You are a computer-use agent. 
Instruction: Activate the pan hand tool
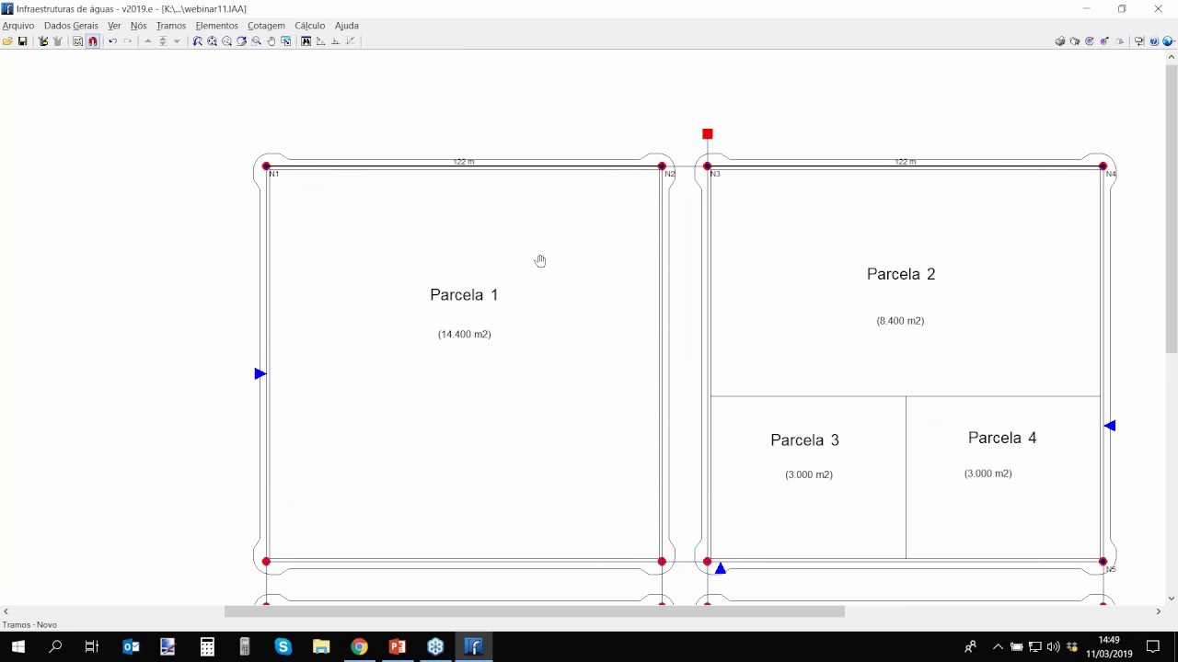pyautogui.click(x=271, y=41)
